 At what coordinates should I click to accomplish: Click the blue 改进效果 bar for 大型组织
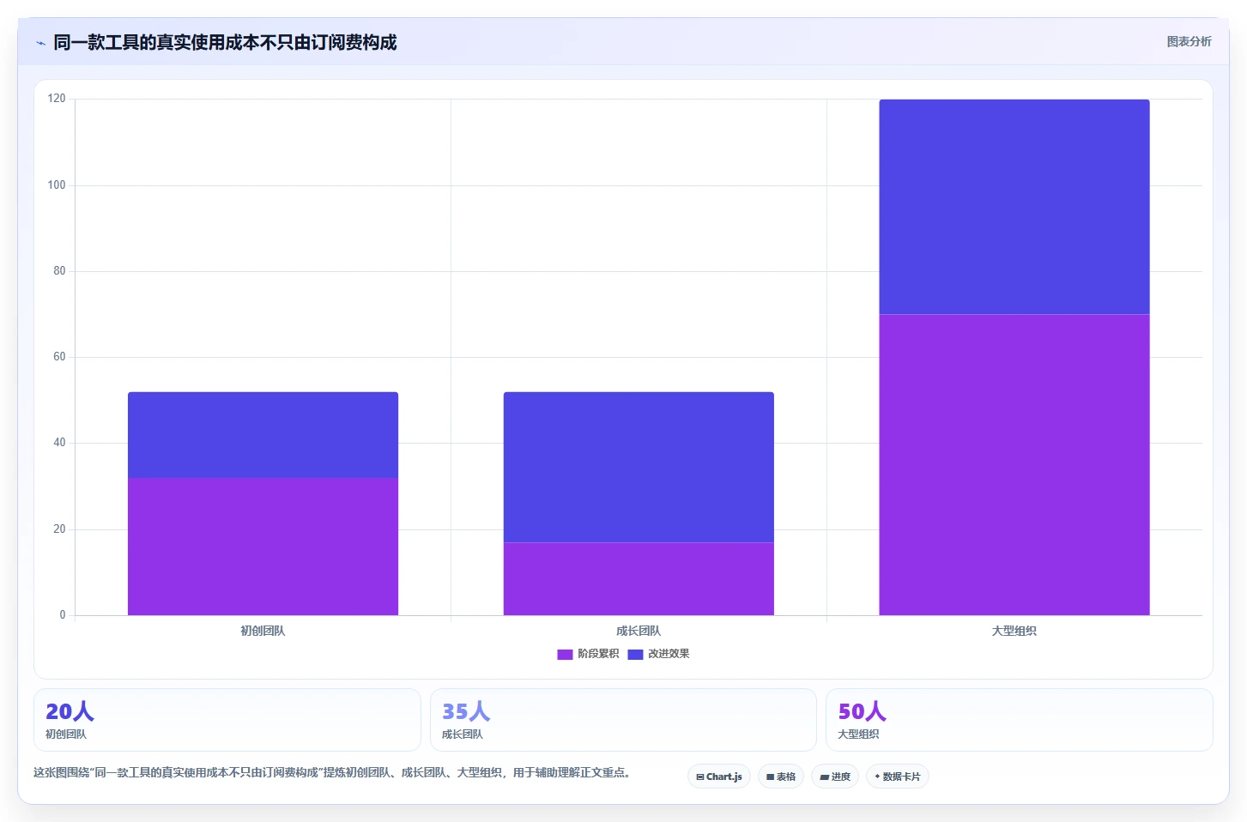[1014, 207]
